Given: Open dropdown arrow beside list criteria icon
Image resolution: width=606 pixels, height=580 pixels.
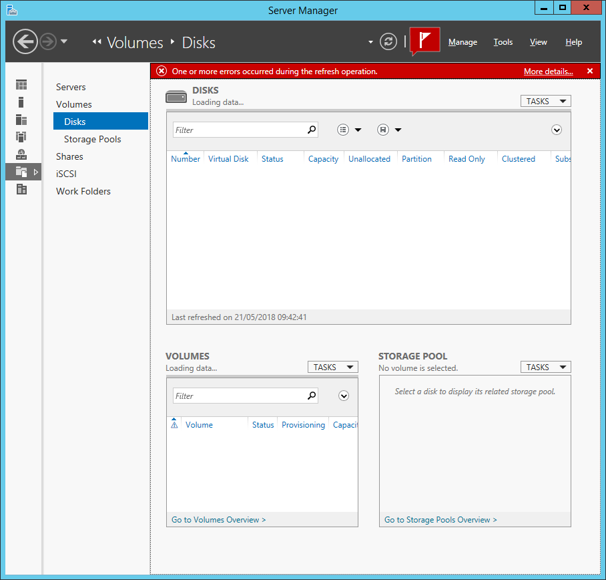Looking at the screenshot, I should (x=358, y=130).
